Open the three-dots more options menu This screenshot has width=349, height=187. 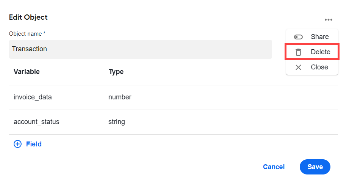[x=328, y=20]
